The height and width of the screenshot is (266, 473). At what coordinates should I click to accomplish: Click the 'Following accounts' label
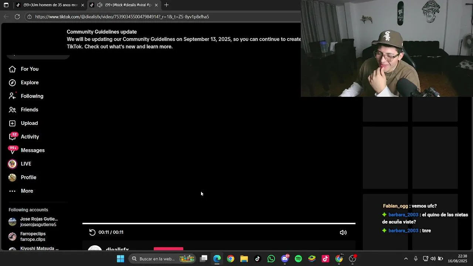tap(28, 210)
